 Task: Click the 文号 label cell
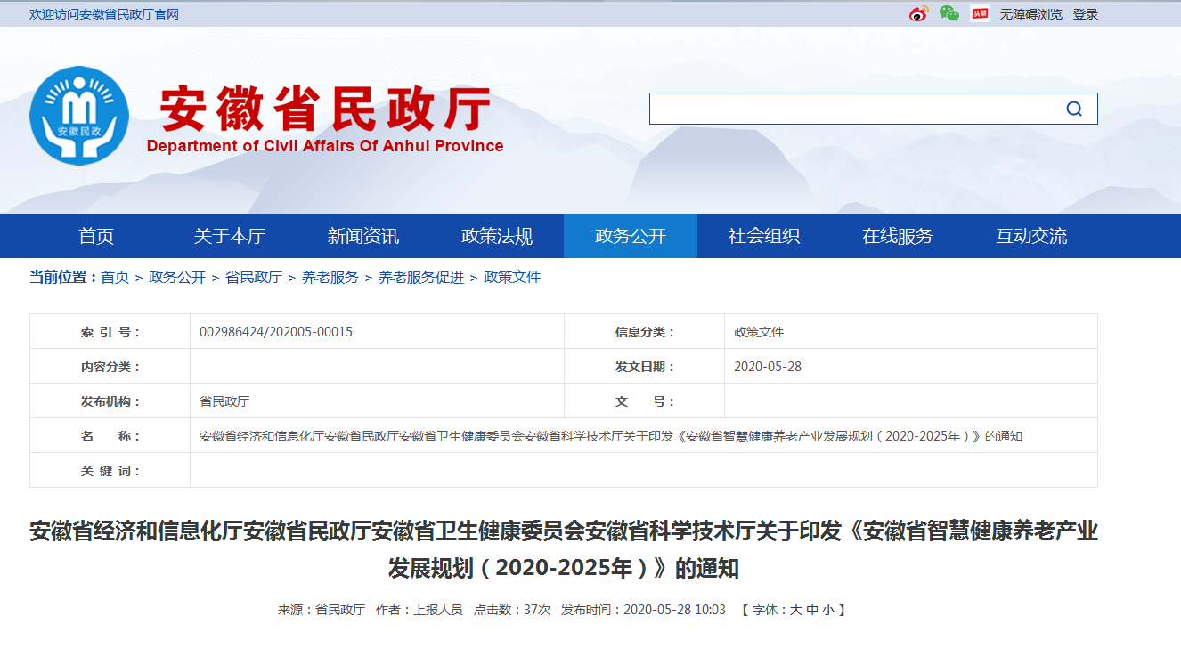click(645, 401)
